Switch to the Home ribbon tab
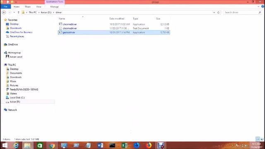265x149 pixels. 17,7
